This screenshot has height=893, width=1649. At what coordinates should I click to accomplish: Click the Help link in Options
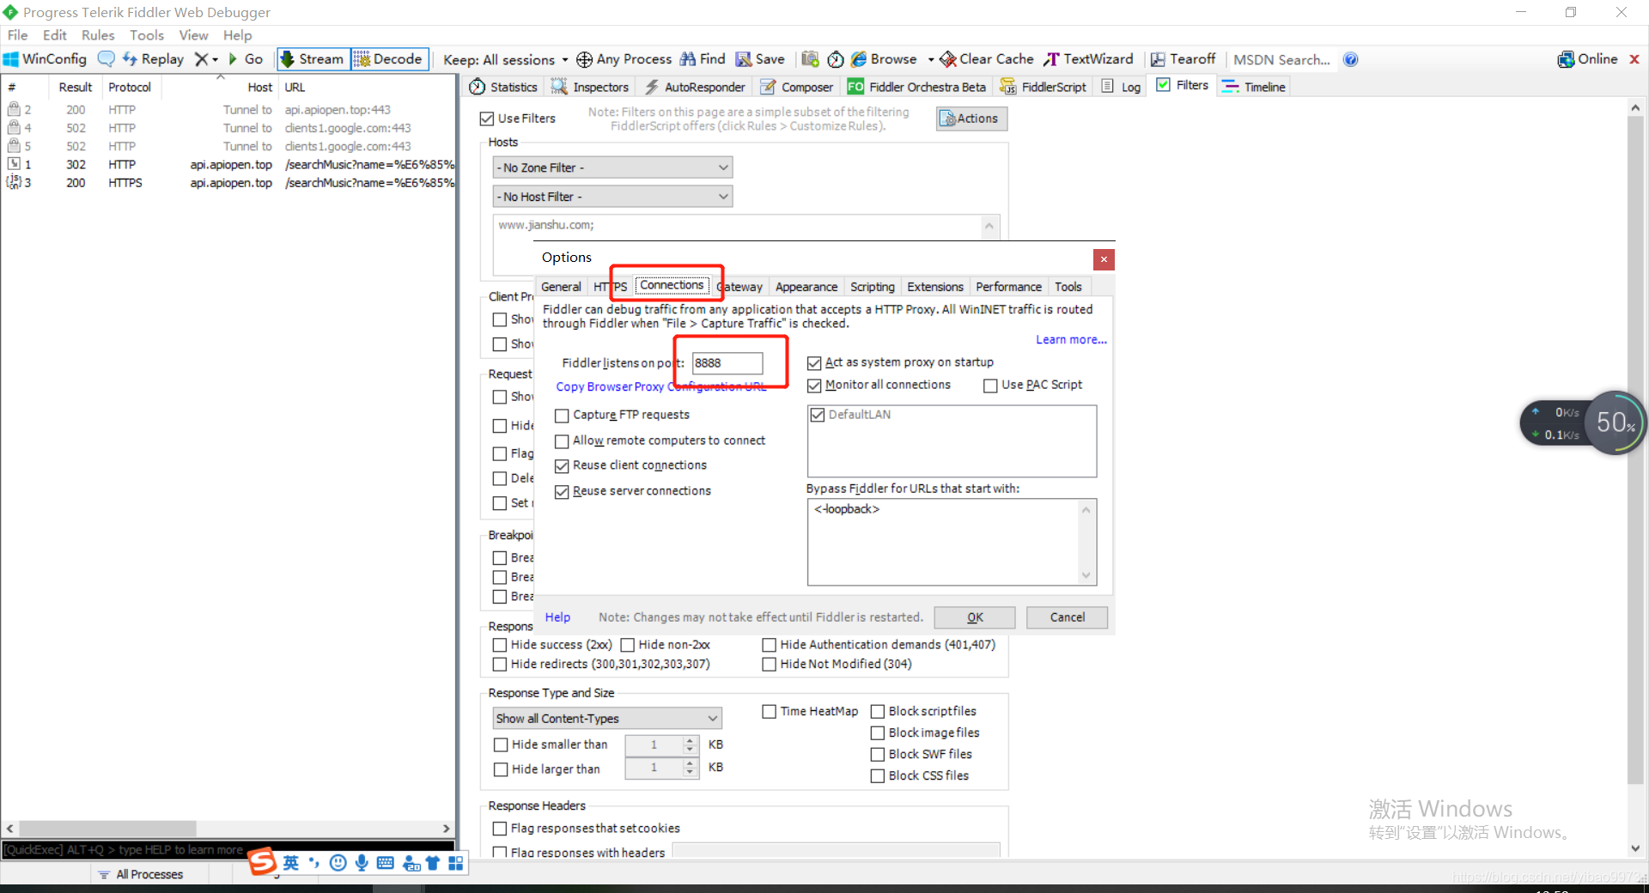point(557,617)
